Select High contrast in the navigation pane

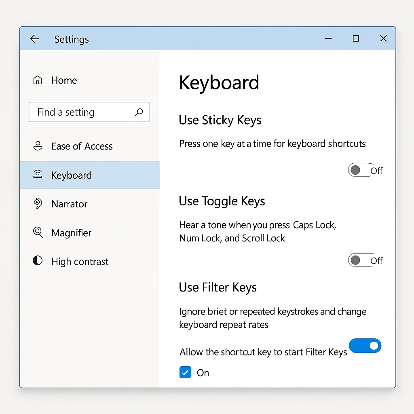click(x=80, y=261)
